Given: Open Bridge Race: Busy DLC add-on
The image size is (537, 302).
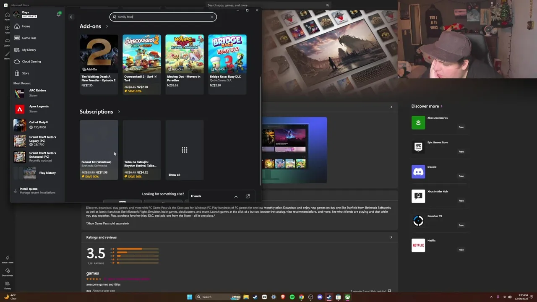Looking at the screenshot, I should [227, 64].
